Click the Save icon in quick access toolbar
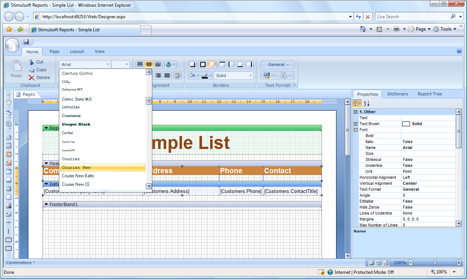The width and height of the screenshot is (467, 279). coord(26,42)
